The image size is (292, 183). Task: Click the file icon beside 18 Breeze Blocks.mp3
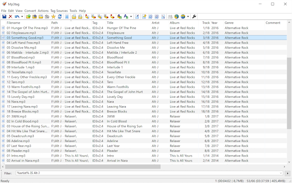click(3, 111)
